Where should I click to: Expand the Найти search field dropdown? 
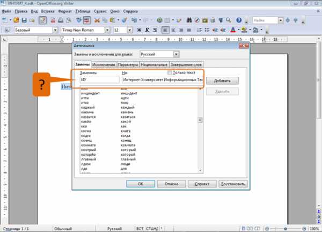click(x=281, y=20)
